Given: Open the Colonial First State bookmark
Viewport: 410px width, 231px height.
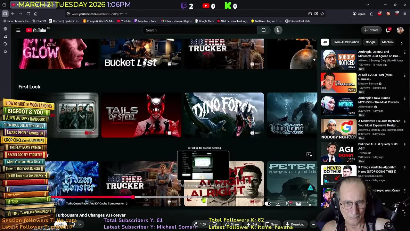Looking at the screenshot, I should tap(298, 21).
